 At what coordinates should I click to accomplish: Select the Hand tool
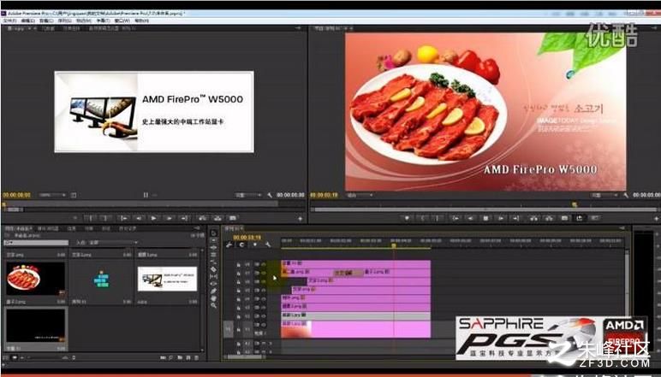tap(214, 298)
